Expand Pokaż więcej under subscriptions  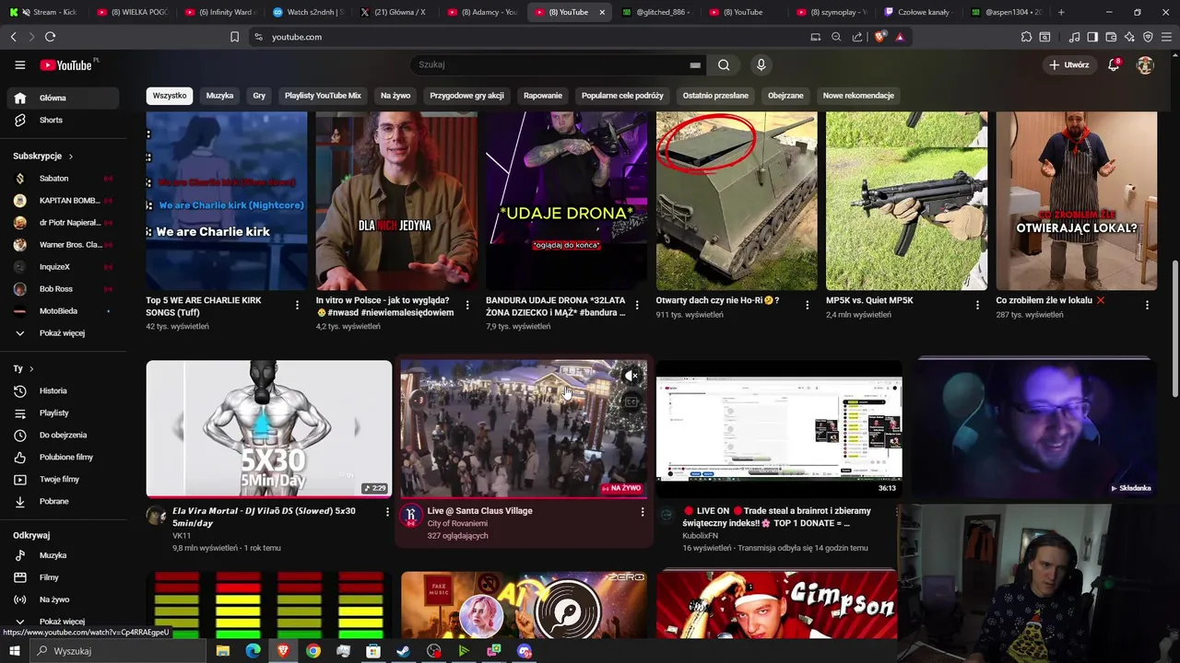coord(63,332)
